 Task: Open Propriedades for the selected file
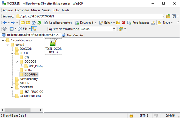pyautogui.click(x=138, y=23)
